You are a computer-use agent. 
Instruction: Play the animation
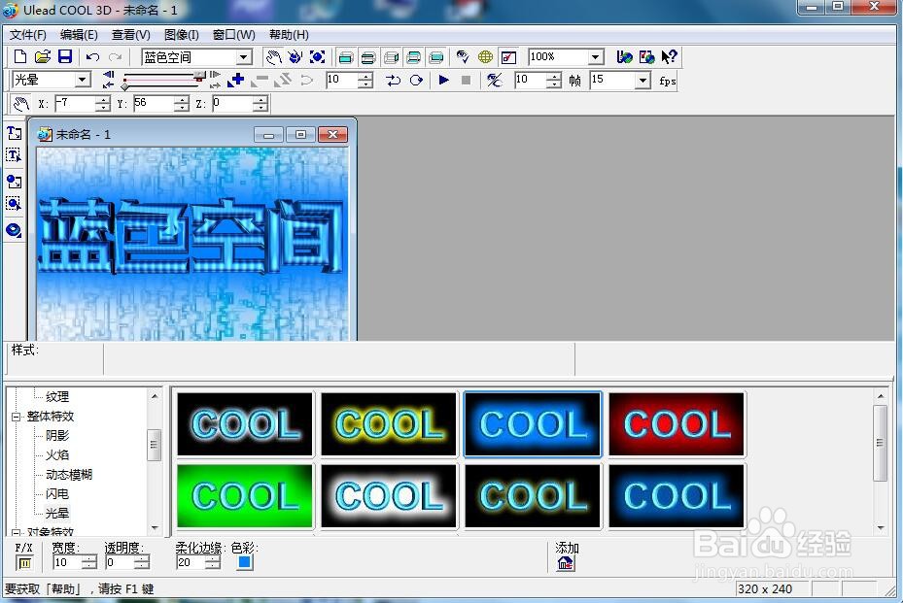(x=443, y=80)
